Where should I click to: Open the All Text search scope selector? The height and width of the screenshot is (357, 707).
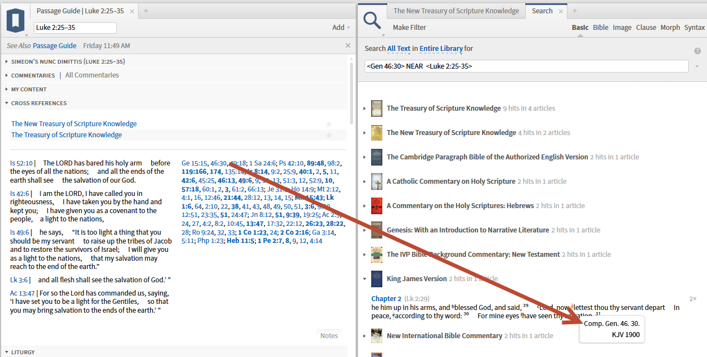398,49
